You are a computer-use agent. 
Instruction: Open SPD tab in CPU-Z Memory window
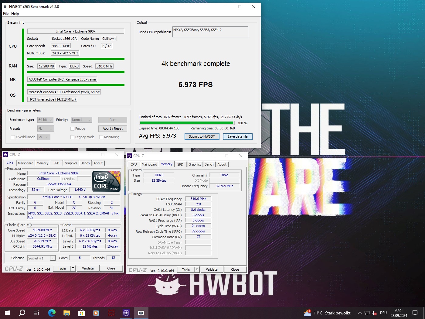coord(180,164)
